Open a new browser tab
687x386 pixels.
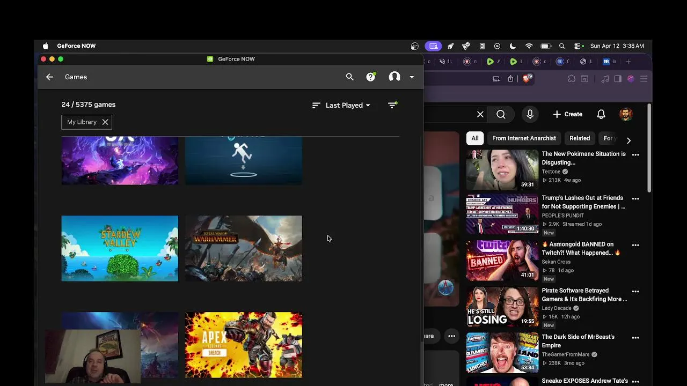pyautogui.click(x=628, y=62)
